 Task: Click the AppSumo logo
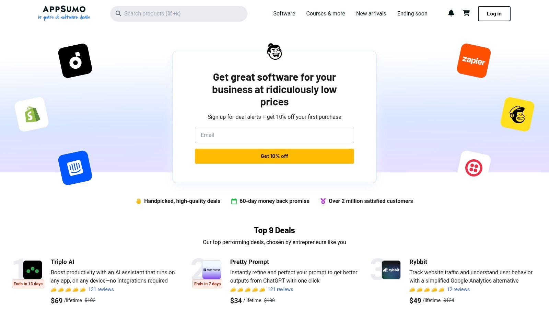(64, 13)
